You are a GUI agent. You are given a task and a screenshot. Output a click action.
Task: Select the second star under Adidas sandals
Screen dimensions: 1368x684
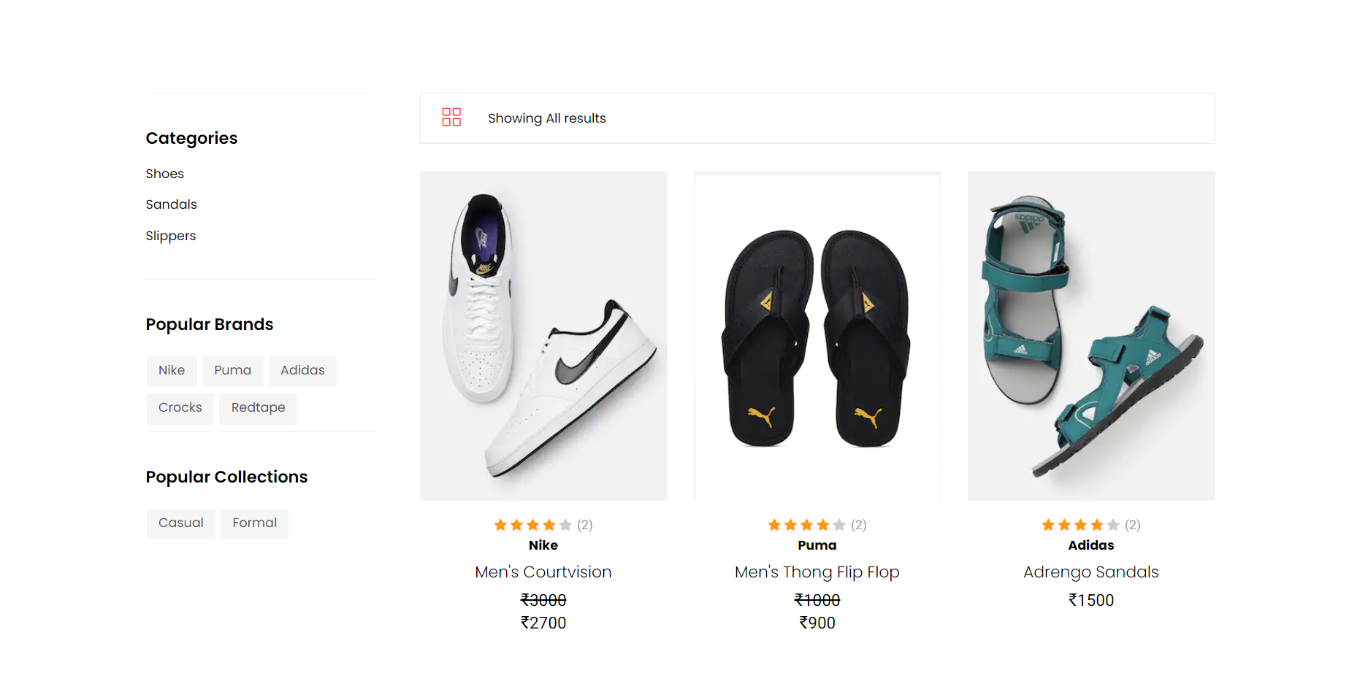point(1064,524)
